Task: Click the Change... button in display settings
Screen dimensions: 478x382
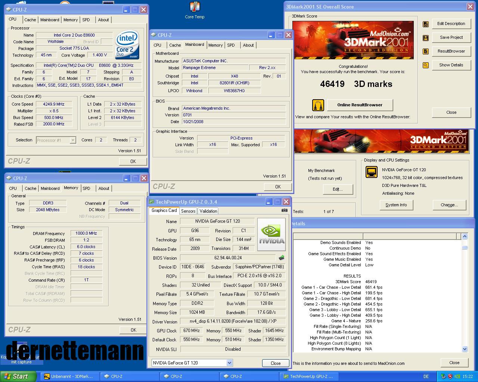Action: 449,205
